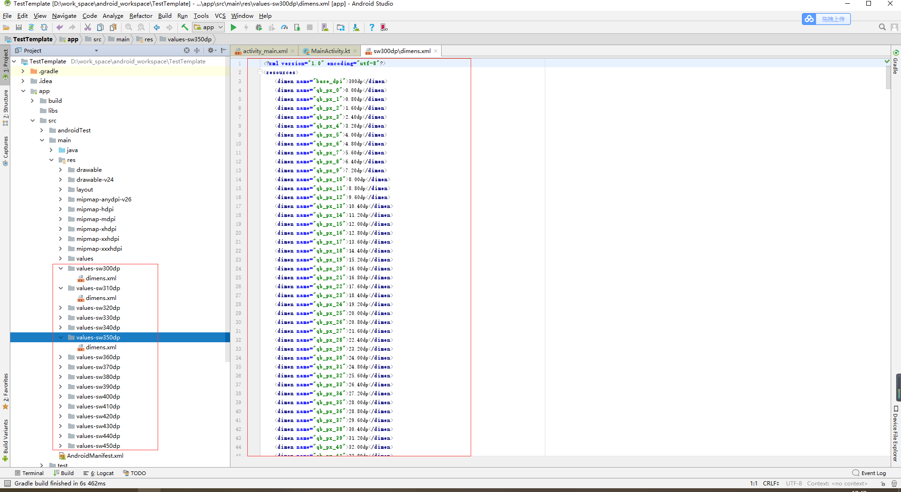The height and width of the screenshot is (492, 901).
Task: Close the sw300dp\dimens.xml tab
Action: 436,51
